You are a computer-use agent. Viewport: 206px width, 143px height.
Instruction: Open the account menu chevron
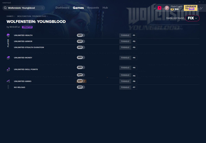point(202,8)
